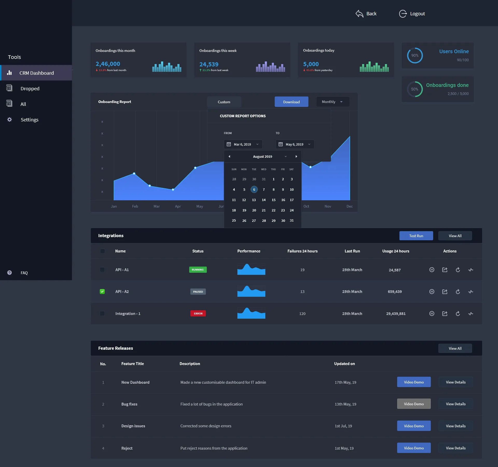Viewport: 498px width, 467px height.
Task: Pause the API - A1 integration
Action: tap(432, 270)
